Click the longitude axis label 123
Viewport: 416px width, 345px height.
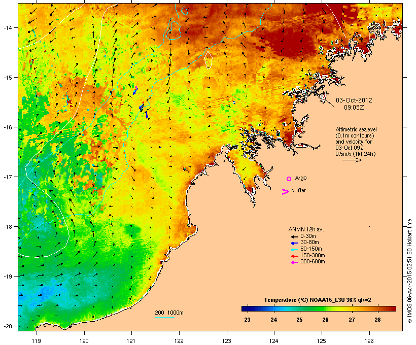[x=227, y=341]
